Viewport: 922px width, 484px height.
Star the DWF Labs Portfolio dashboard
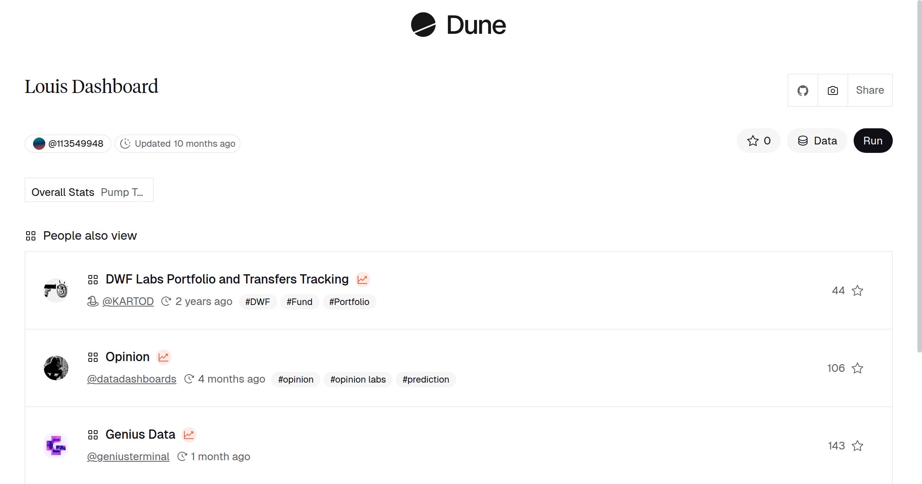click(x=857, y=291)
